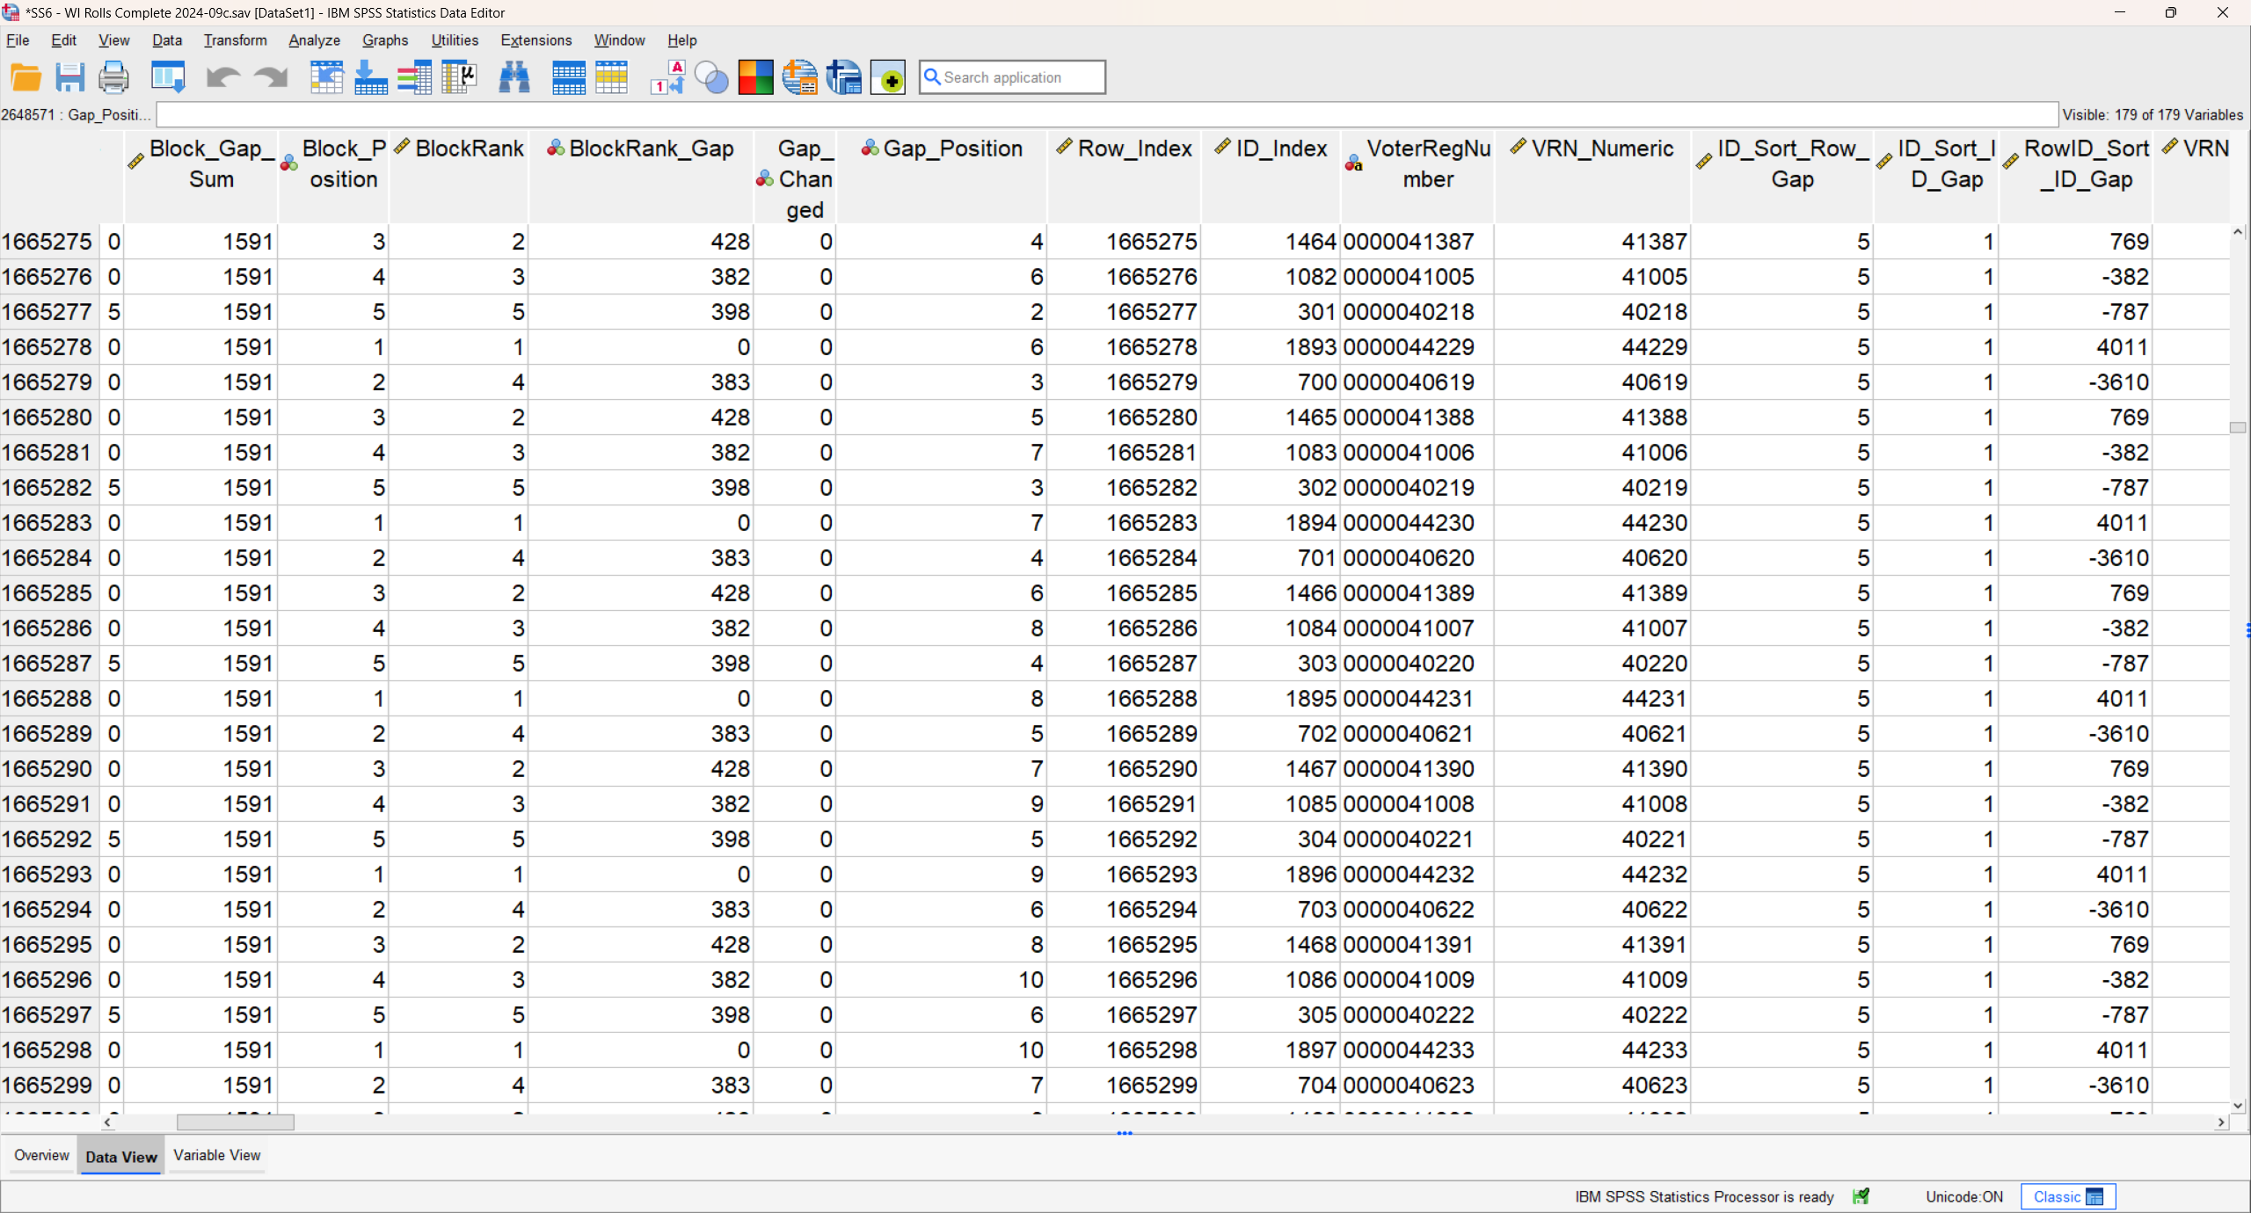This screenshot has width=2251, height=1213.
Task: Click the four-color squares toolbar icon
Action: tap(755, 78)
